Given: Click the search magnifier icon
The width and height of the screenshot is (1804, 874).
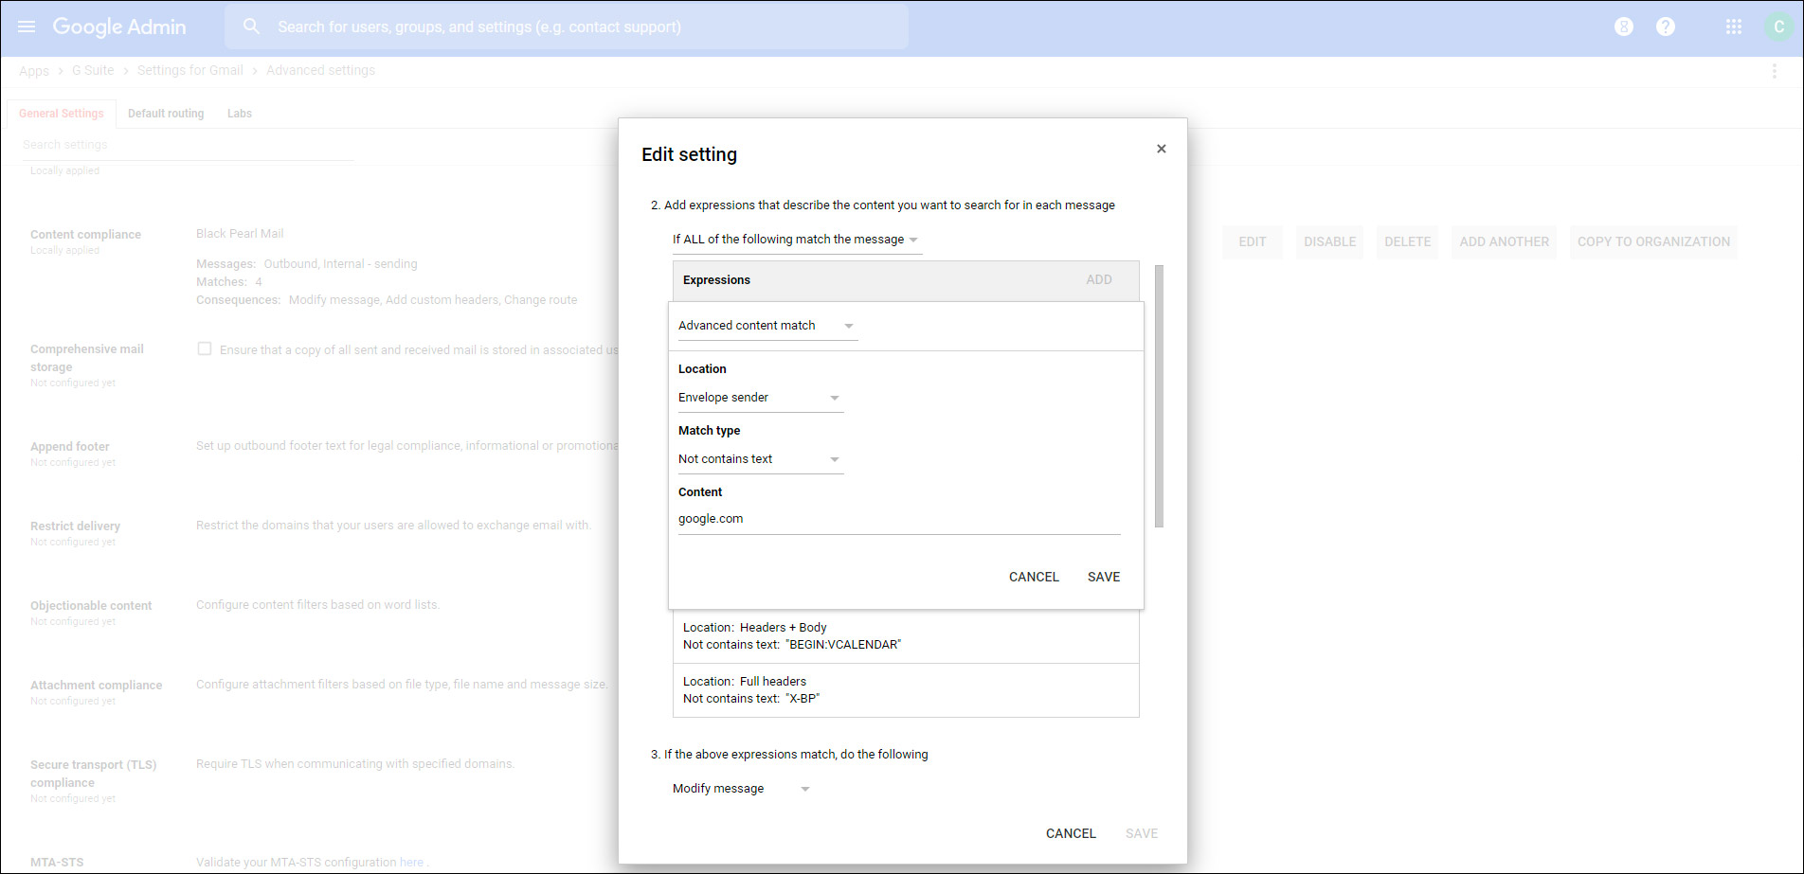Looking at the screenshot, I should click(x=251, y=27).
